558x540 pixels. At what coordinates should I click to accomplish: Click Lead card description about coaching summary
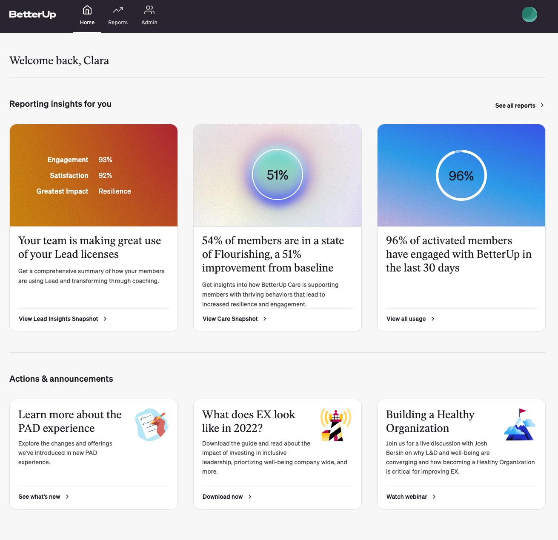tap(92, 276)
